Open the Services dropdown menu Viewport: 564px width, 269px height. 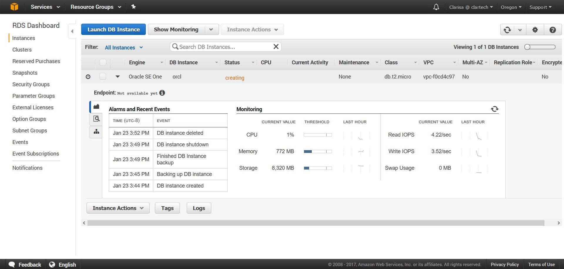pos(45,7)
